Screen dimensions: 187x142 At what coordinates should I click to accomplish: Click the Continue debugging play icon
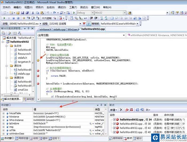4,18
